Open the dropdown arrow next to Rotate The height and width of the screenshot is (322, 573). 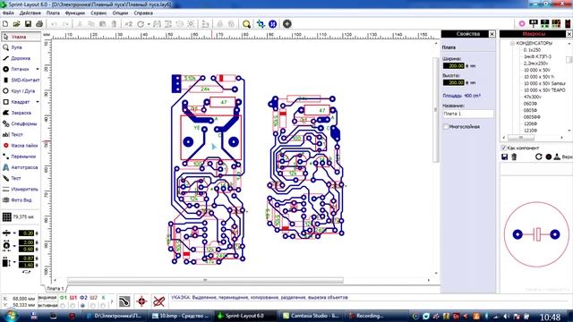tap(149, 24)
